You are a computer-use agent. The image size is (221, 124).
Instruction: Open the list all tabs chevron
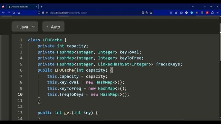point(193,7)
